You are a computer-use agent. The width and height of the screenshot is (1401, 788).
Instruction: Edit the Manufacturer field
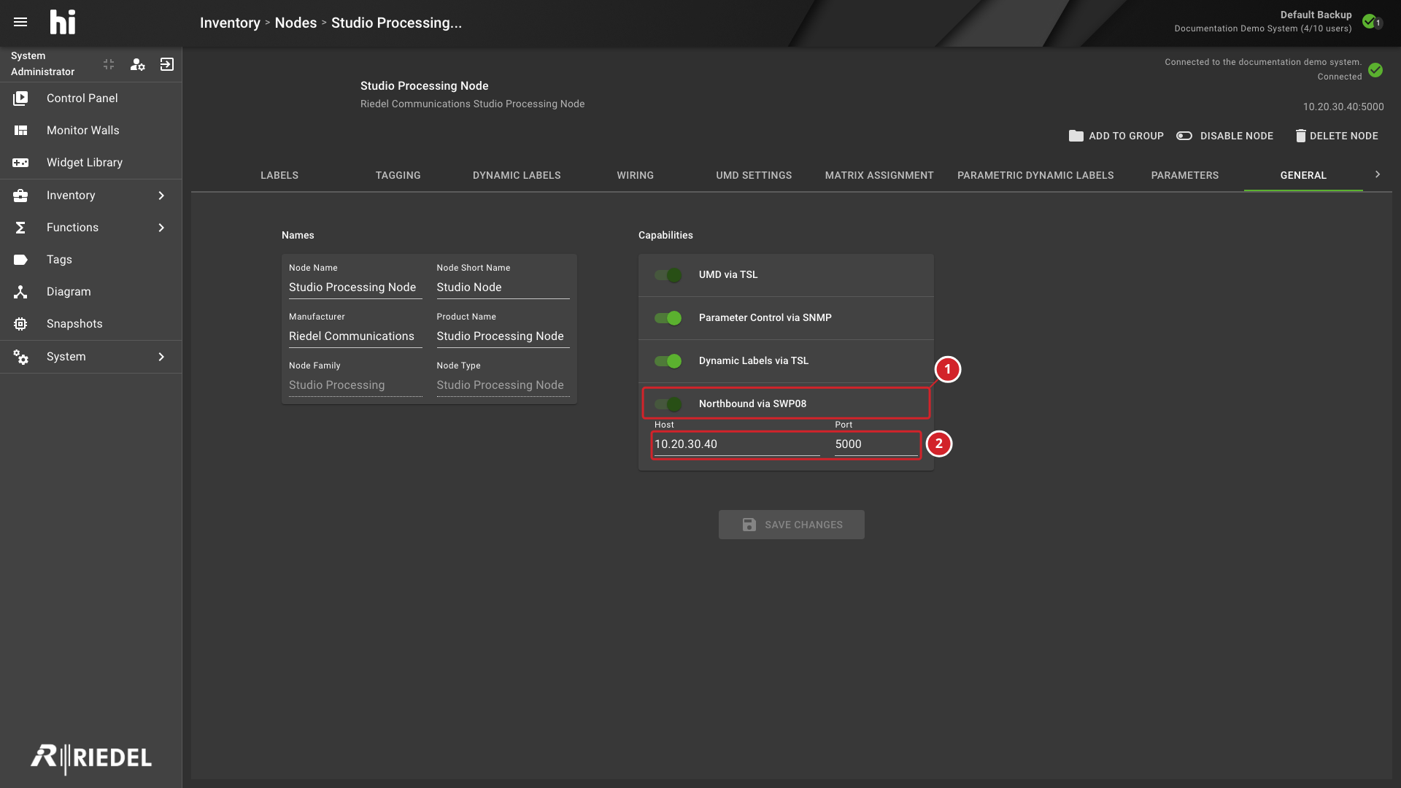point(355,336)
